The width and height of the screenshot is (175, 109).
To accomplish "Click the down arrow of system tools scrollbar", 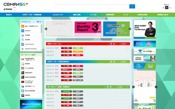I will 41,50.
